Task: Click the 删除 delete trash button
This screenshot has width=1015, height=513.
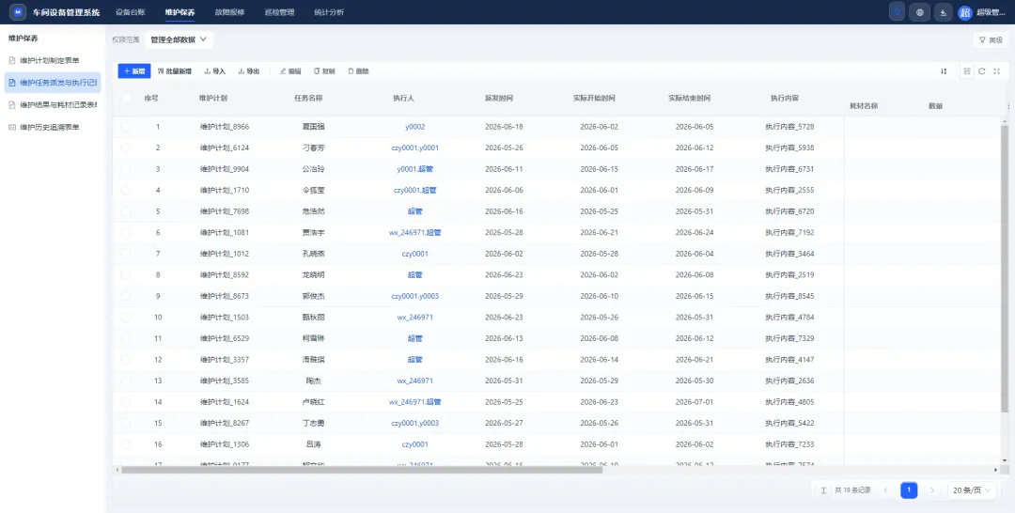Action: click(359, 71)
